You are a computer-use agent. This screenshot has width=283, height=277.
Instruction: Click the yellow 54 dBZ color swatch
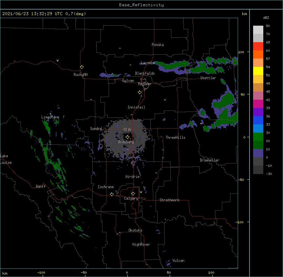[x=258, y=71]
